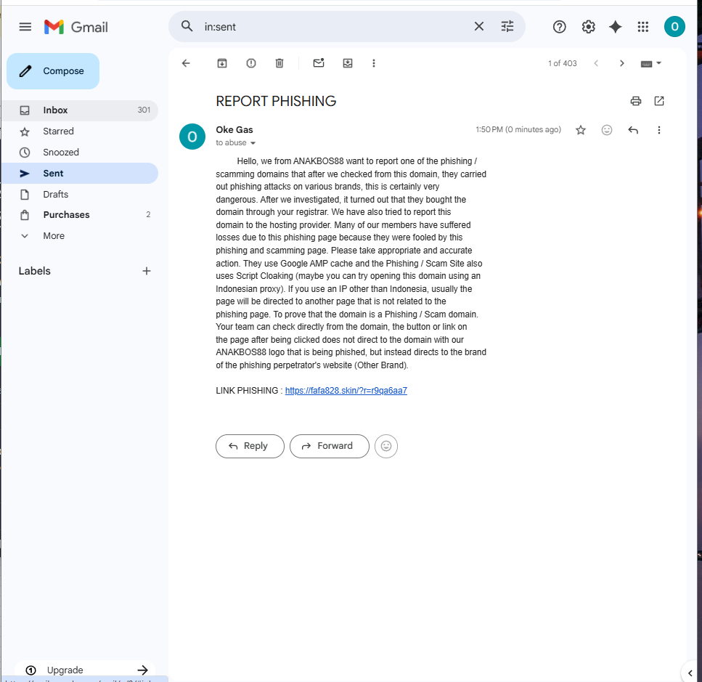Open the search options filter icon

pos(507,26)
